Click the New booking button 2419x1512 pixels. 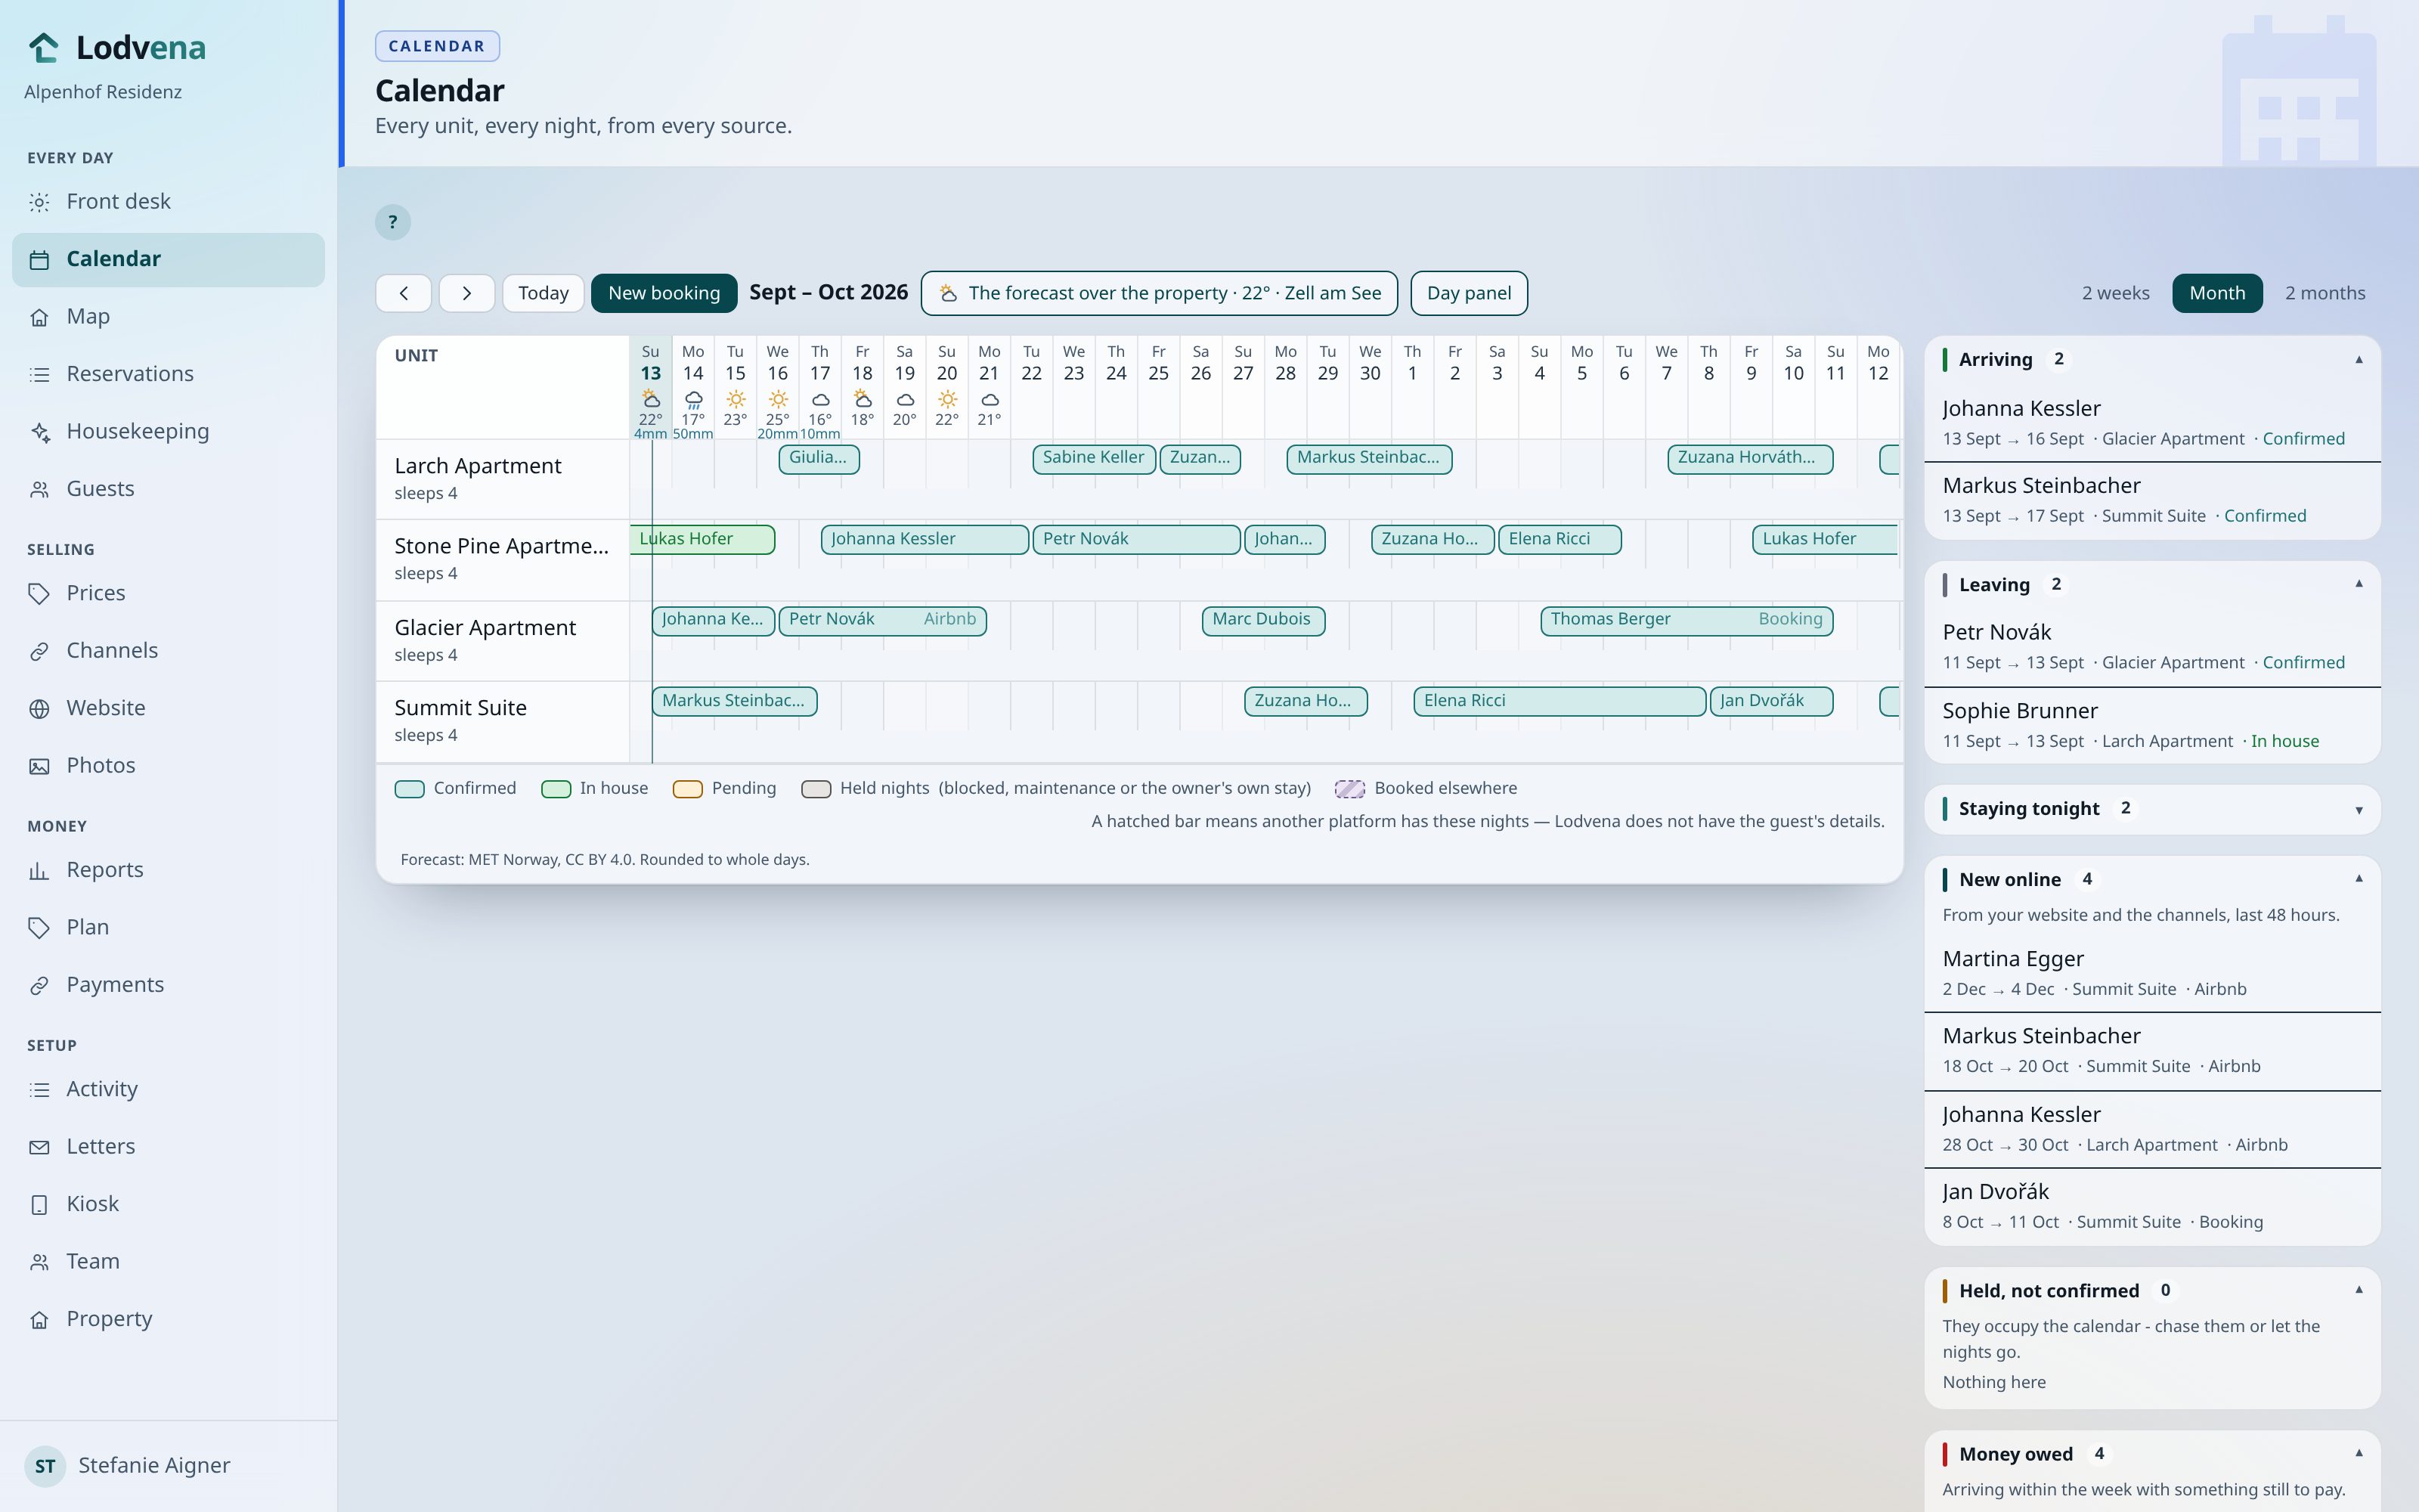[664, 293]
